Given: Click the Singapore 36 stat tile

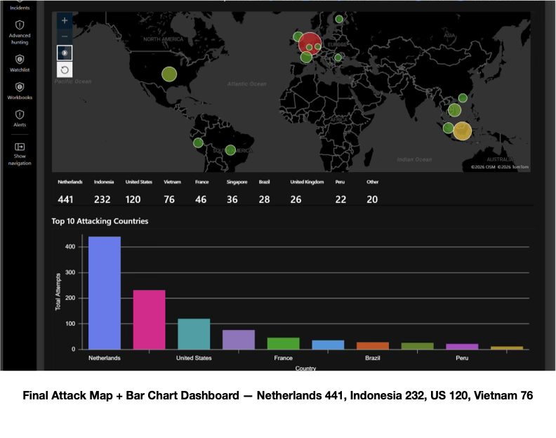Looking at the screenshot, I should click(x=237, y=192).
